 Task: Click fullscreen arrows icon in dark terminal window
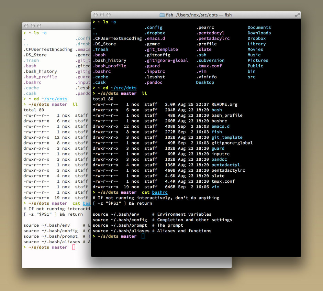tap(297, 15)
